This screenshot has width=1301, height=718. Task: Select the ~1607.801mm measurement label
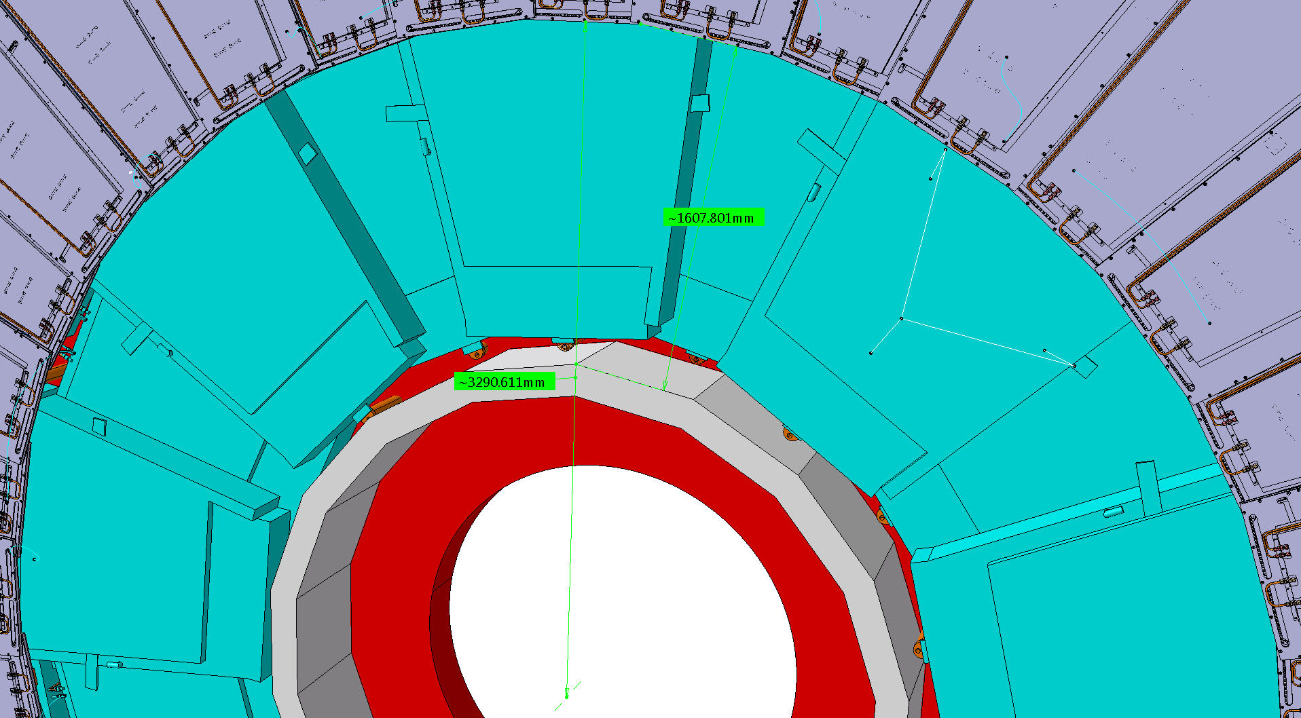pos(713,218)
